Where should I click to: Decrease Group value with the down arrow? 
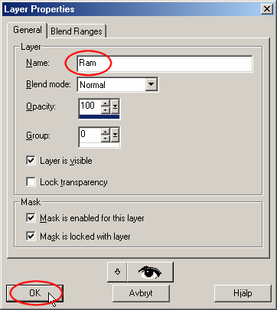point(106,138)
